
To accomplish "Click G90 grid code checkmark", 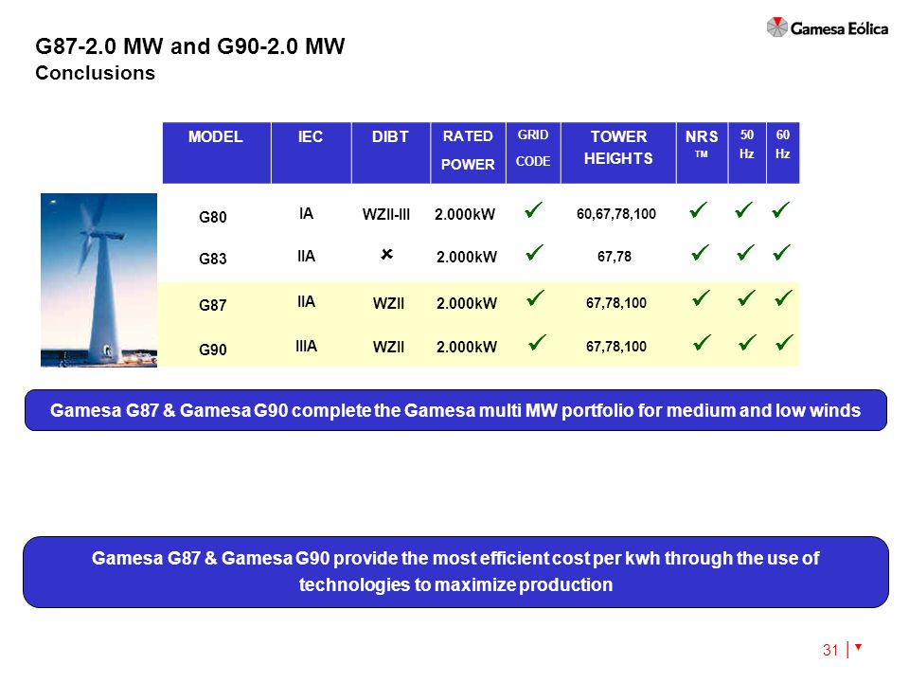I will click(x=538, y=342).
